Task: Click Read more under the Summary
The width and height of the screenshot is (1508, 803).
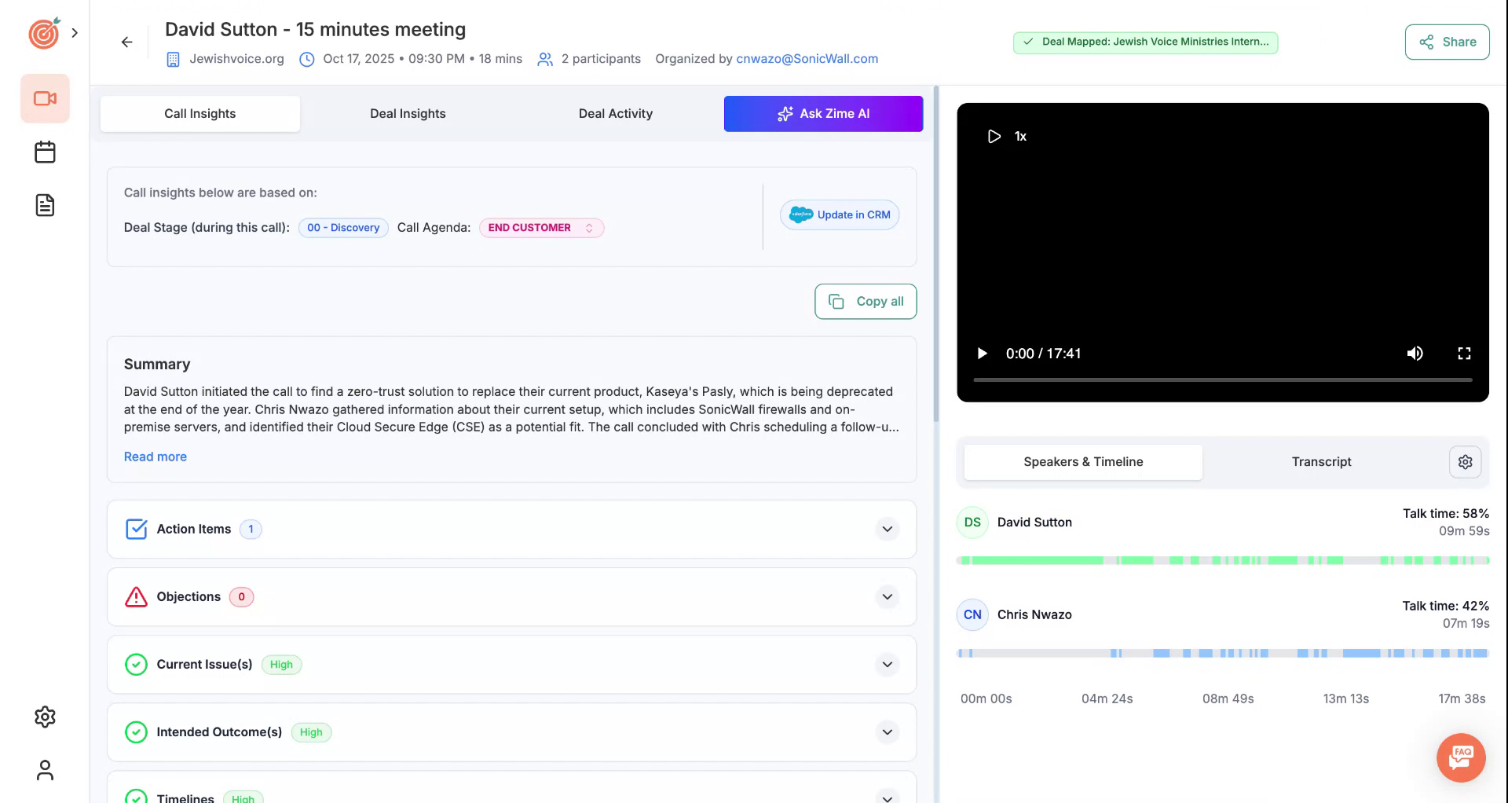Action: (x=156, y=457)
